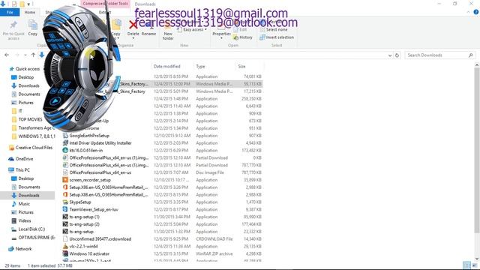Click the alien head logo on the player skin

pyautogui.click(x=97, y=66)
